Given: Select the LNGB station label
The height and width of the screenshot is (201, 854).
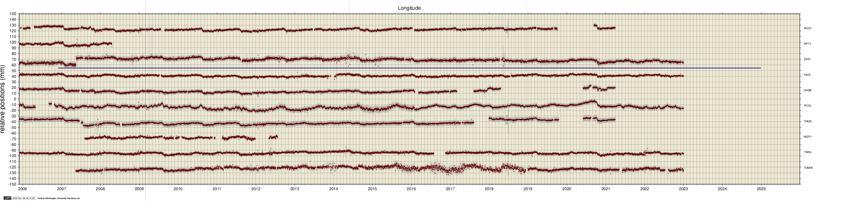Looking at the screenshot, I should click(807, 90).
